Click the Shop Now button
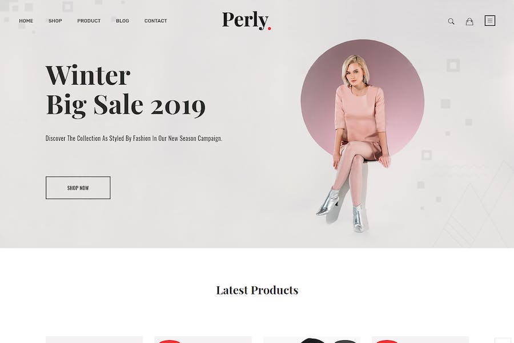This screenshot has height=343, width=514. 78,188
